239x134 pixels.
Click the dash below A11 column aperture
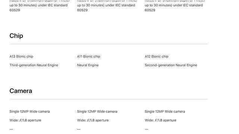click(79, 129)
